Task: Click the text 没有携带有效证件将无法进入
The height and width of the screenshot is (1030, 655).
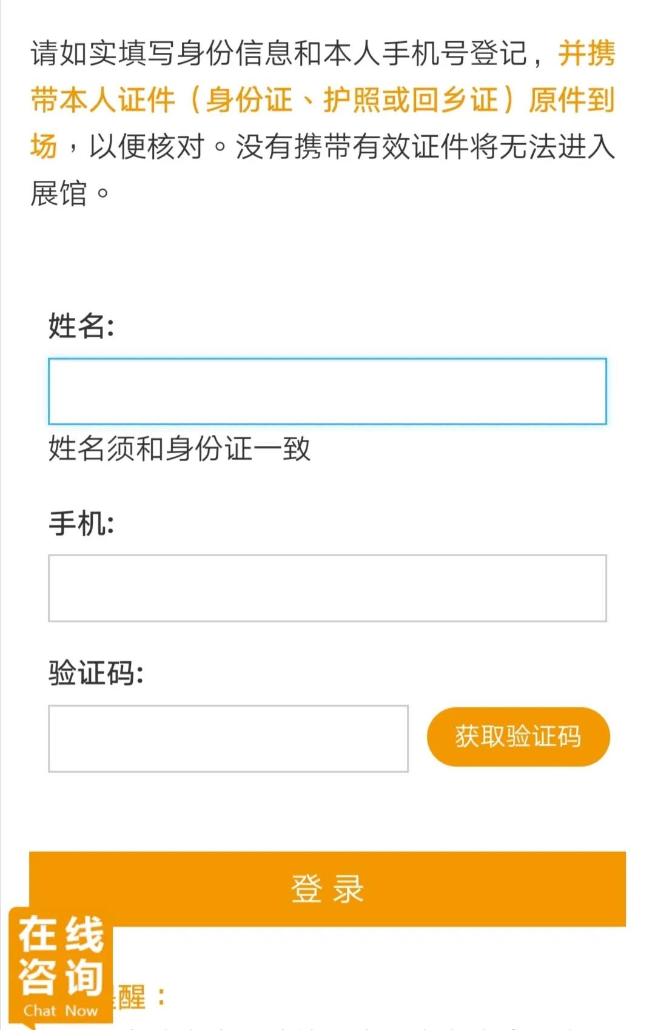Action: coord(425,146)
